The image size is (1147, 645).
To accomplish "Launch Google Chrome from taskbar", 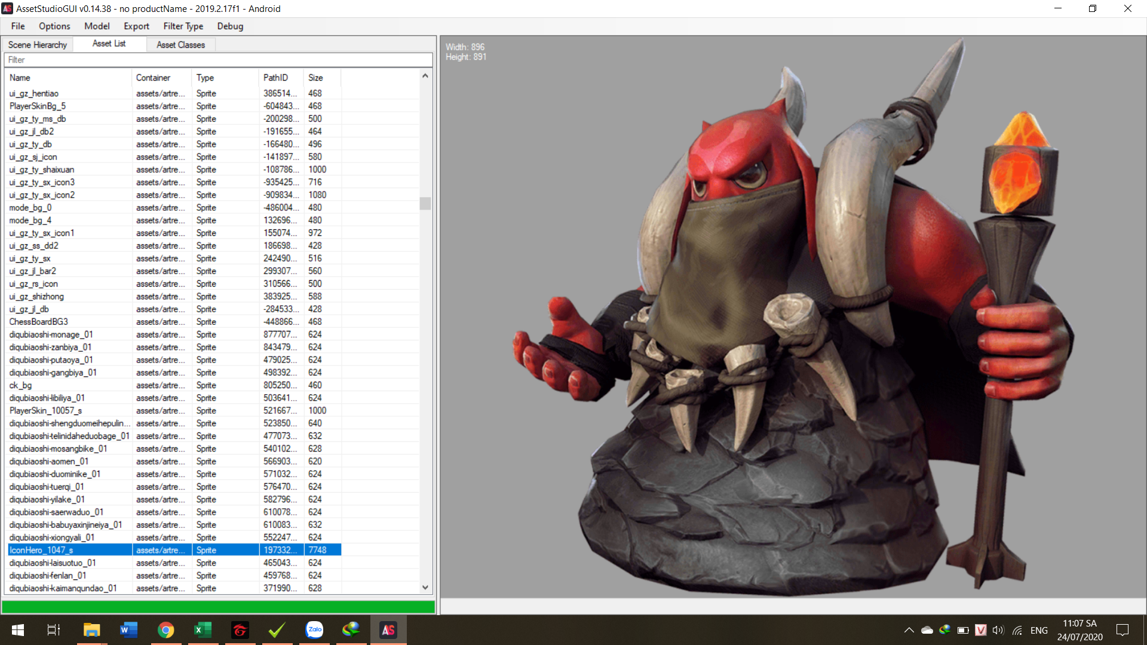I will 165,630.
